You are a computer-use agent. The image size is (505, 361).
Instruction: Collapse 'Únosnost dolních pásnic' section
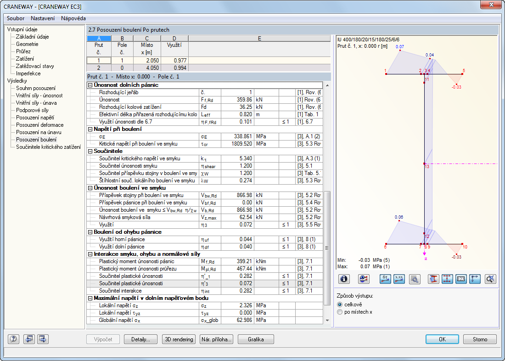[x=90, y=85]
